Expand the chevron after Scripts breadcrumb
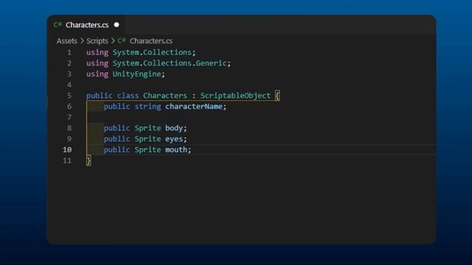The image size is (472, 265). point(113,41)
